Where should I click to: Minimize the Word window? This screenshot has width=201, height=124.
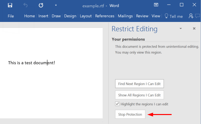169,5
